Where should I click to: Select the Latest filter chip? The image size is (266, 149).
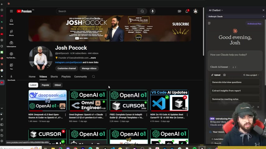33,85
